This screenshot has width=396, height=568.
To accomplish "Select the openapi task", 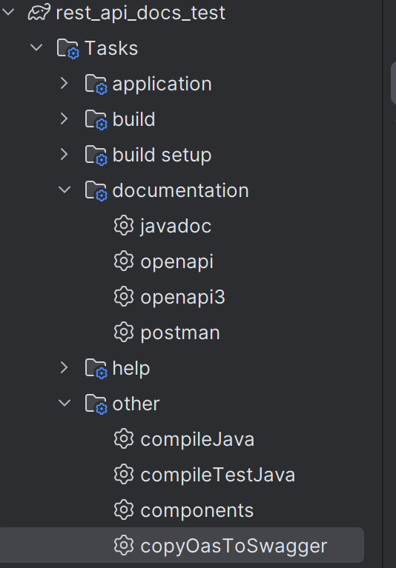I will click(177, 261).
